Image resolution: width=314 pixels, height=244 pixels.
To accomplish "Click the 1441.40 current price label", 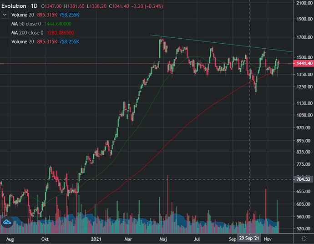I will [x=304, y=64].
